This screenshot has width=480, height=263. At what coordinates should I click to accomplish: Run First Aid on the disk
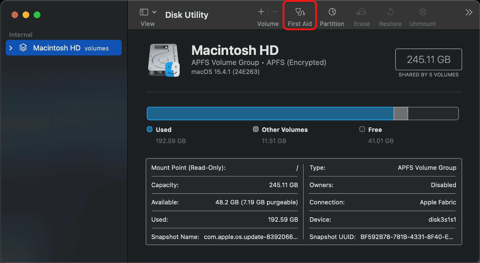(x=300, y=12)
